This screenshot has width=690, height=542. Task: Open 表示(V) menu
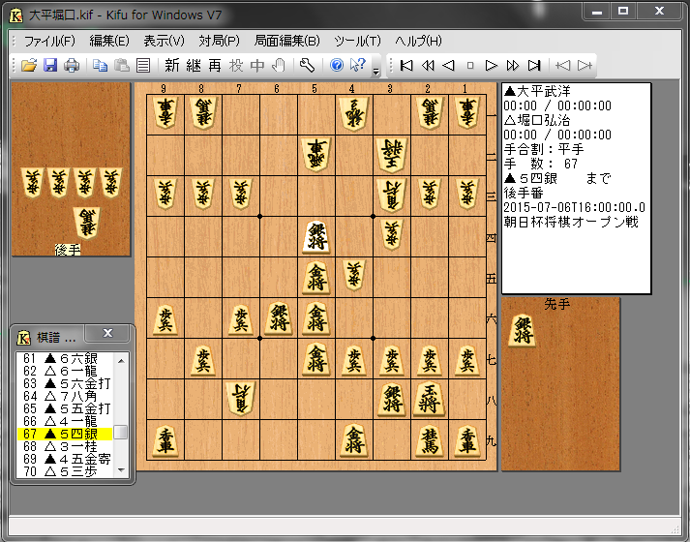pos(164,41)
